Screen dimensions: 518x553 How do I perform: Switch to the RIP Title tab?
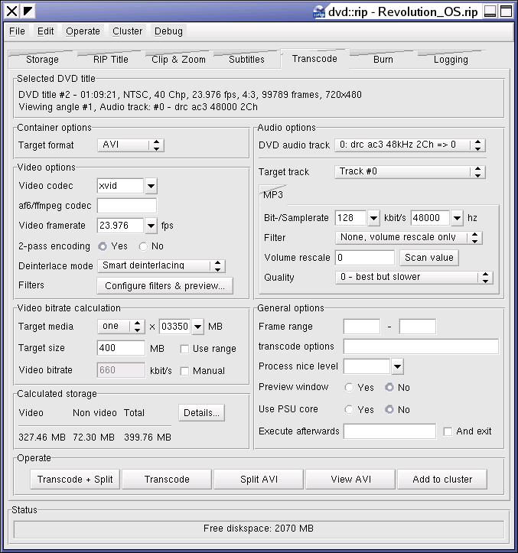111,60
